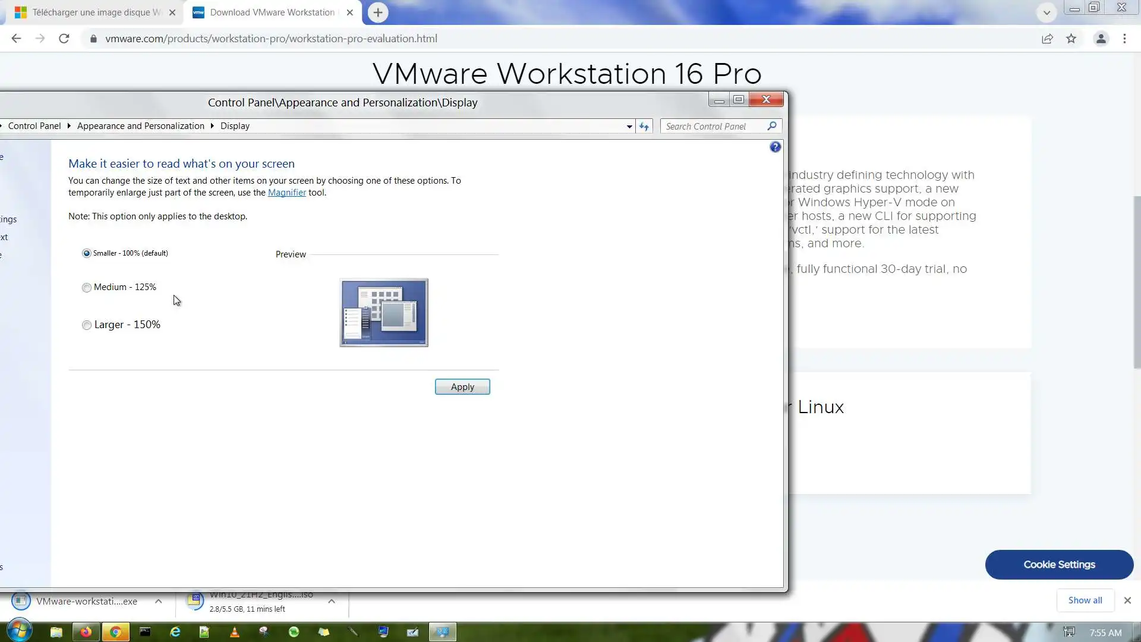The width and height of the screenshot is (1141, 642).
Task: Click the refresh icon beside the address bar
Action: pos(644,126)
